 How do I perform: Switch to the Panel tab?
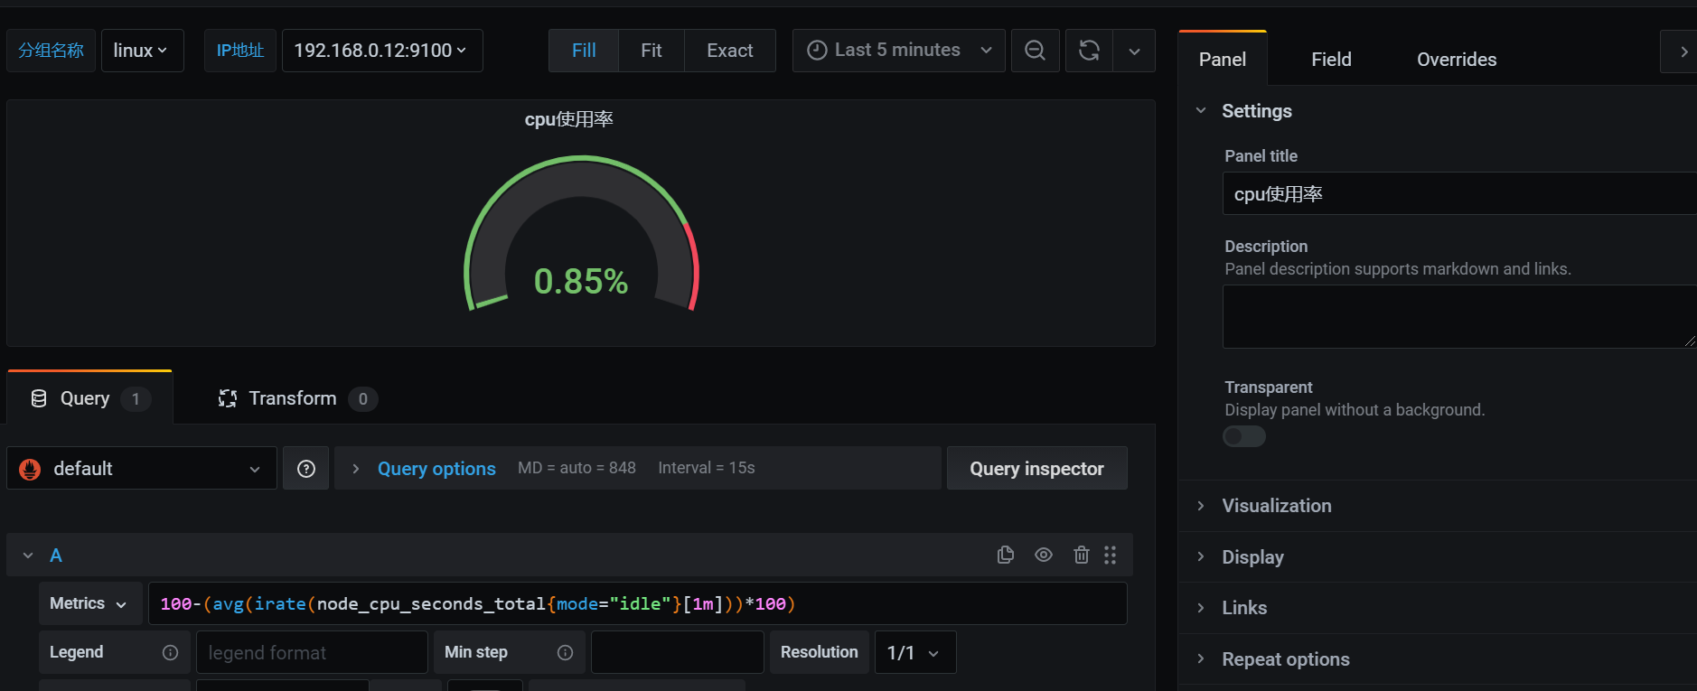pos(1223,60)
